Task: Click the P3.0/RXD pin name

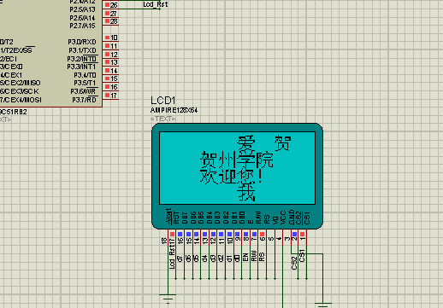Action: click(82, 42)
